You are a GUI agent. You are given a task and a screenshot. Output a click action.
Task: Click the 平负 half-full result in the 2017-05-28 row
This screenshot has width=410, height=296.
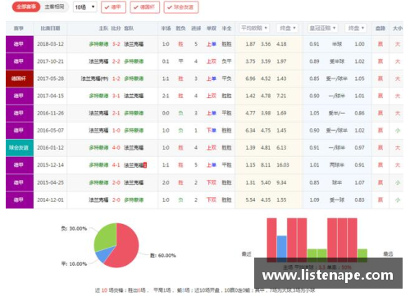click(x=226, y=78)
